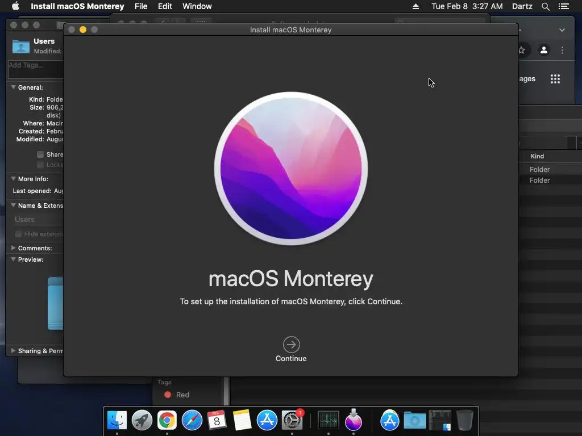Screen dimensions: 582x436
Task: Toggle the Locked checkbox in Users info
Action: 40,165
